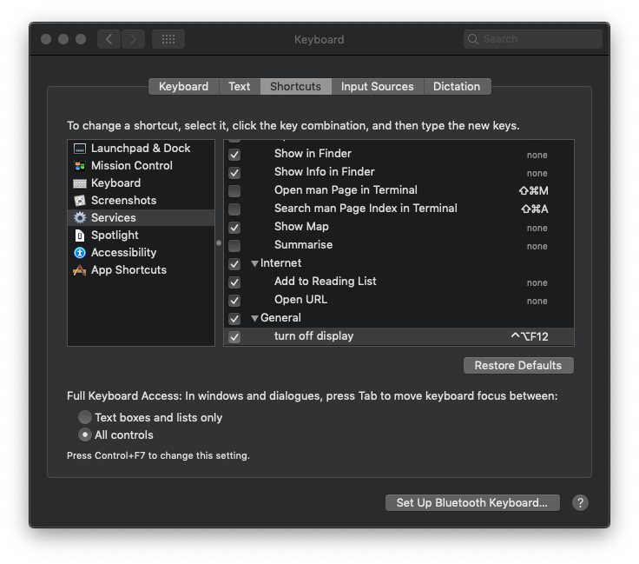Select Text boxes and lists only radio
This screenshot has height=564, width=639.
tap(85, 417)
